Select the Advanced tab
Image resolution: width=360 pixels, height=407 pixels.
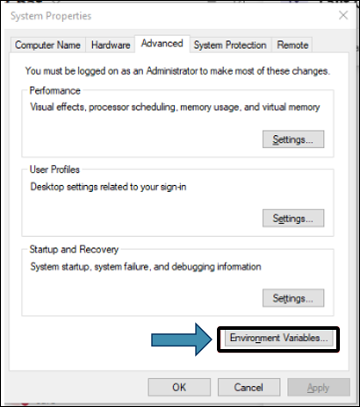click(x=162, y=44)
